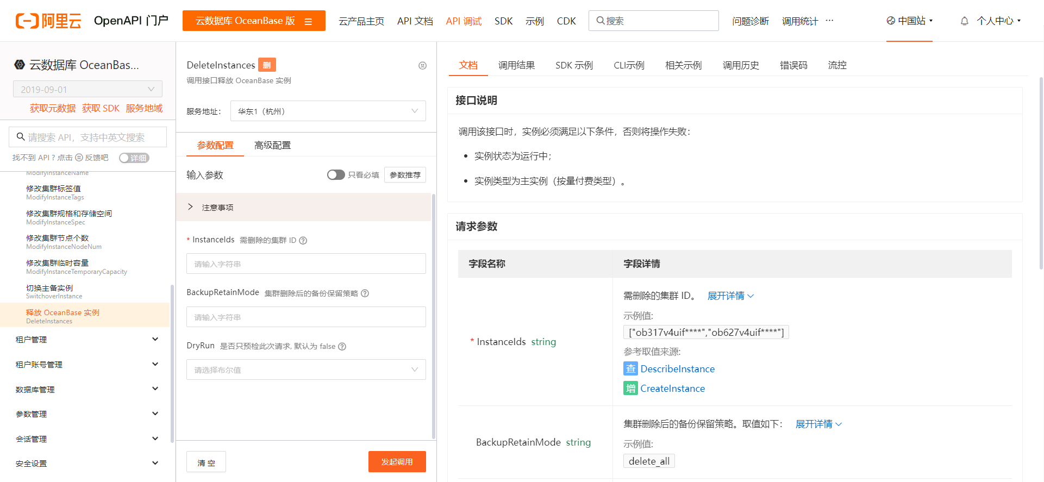Switch to the 流控 tab
1044x482 pixels.
837,65
